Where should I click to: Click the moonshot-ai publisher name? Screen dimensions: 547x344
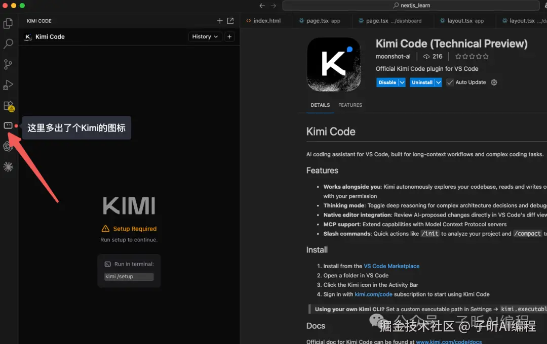pos(393,57)
